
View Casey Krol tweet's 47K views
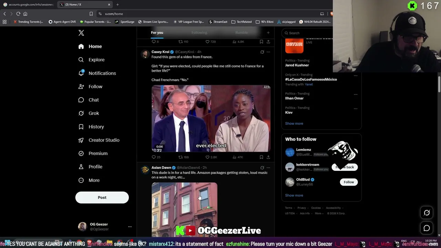(x=238, y=157)
